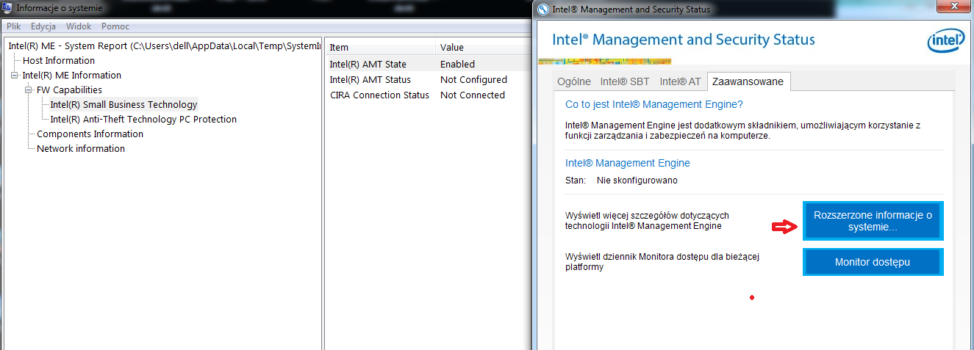Select Intel(R) ME - System Report root node
This screenshot has height=350, width=974.
(x=165, y=46)
